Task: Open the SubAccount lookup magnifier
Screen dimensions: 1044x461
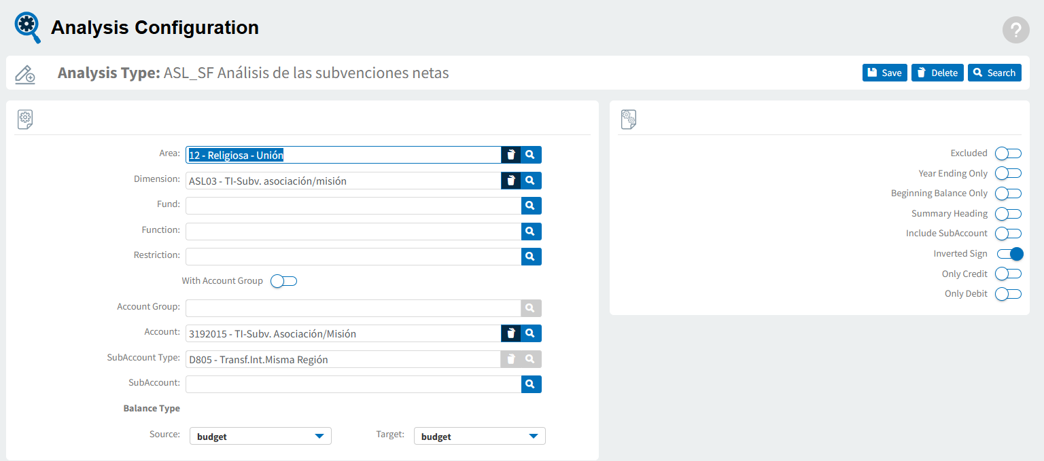Action: pos(531,384)
